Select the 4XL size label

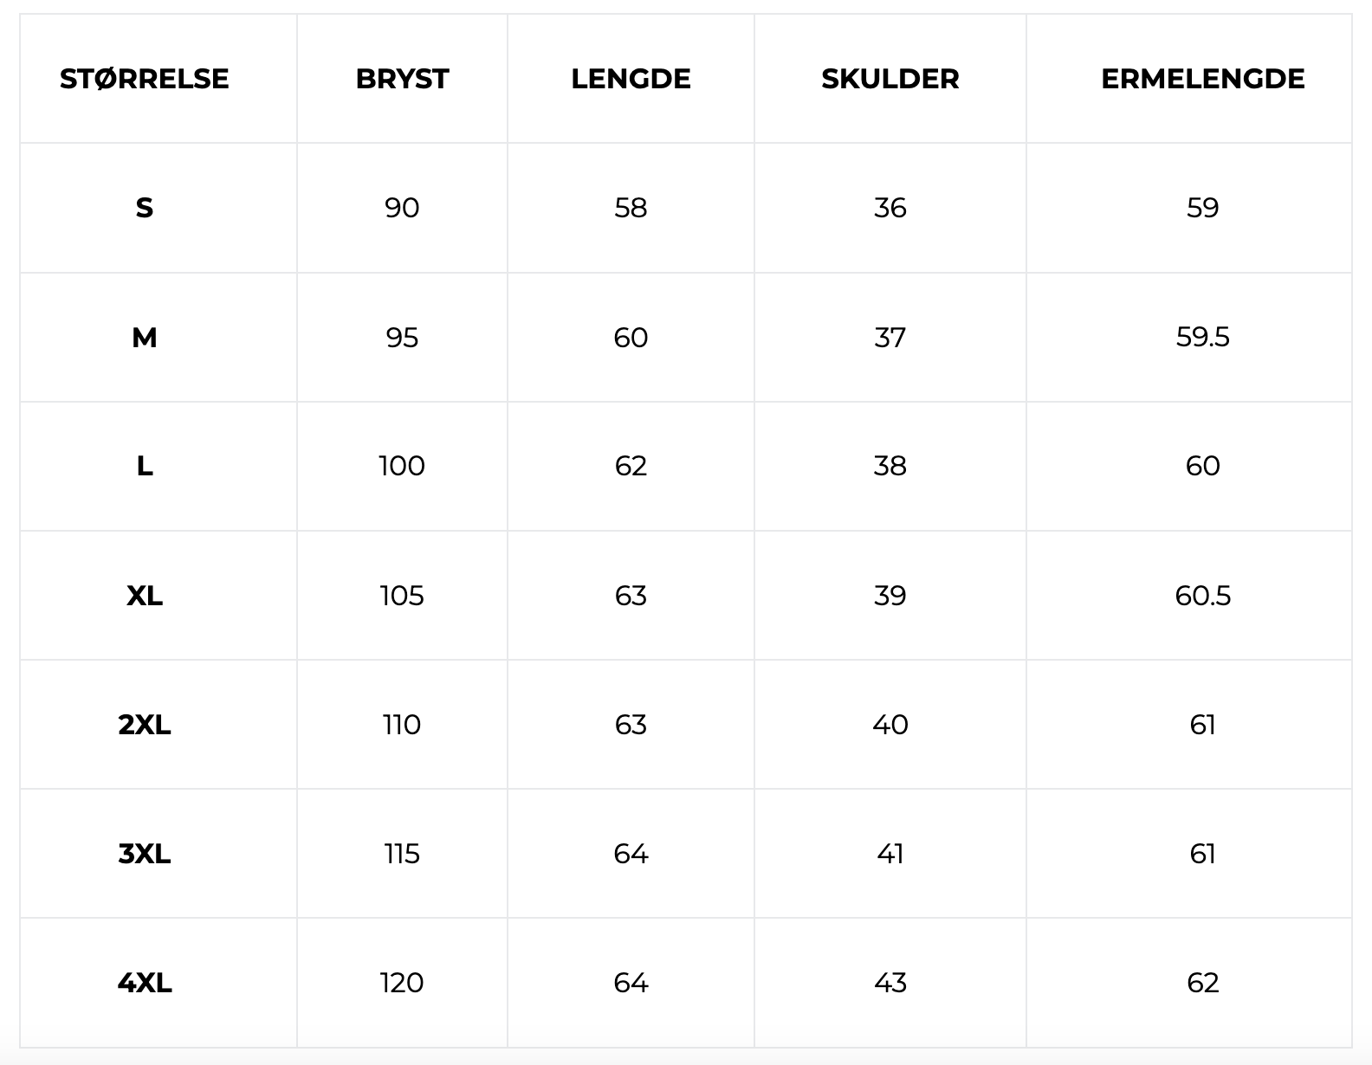144,983
